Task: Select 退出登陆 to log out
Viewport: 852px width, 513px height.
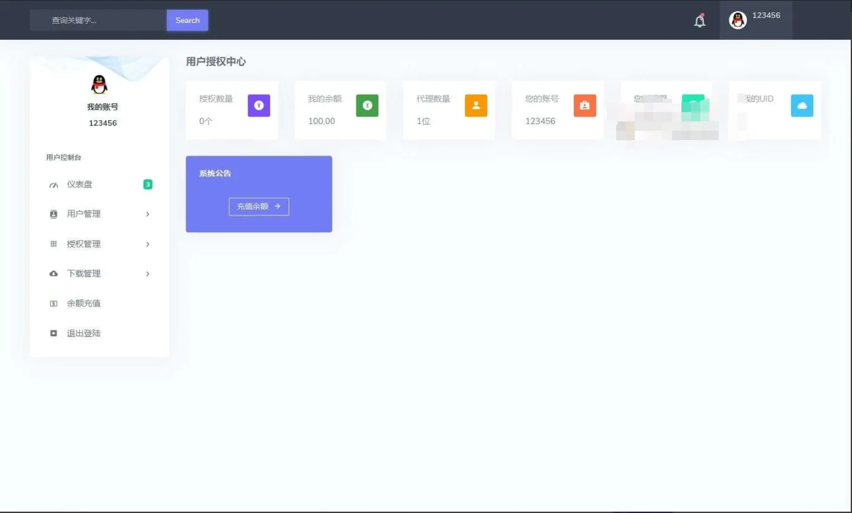Action: coord(100,334)
